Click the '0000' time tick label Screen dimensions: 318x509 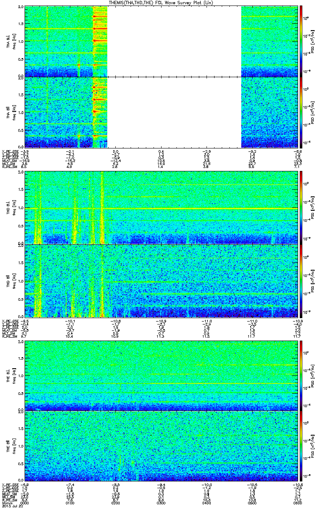pos(25,503)
